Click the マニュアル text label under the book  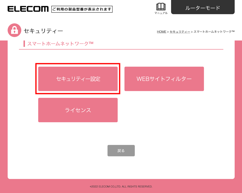coord(161,13)
